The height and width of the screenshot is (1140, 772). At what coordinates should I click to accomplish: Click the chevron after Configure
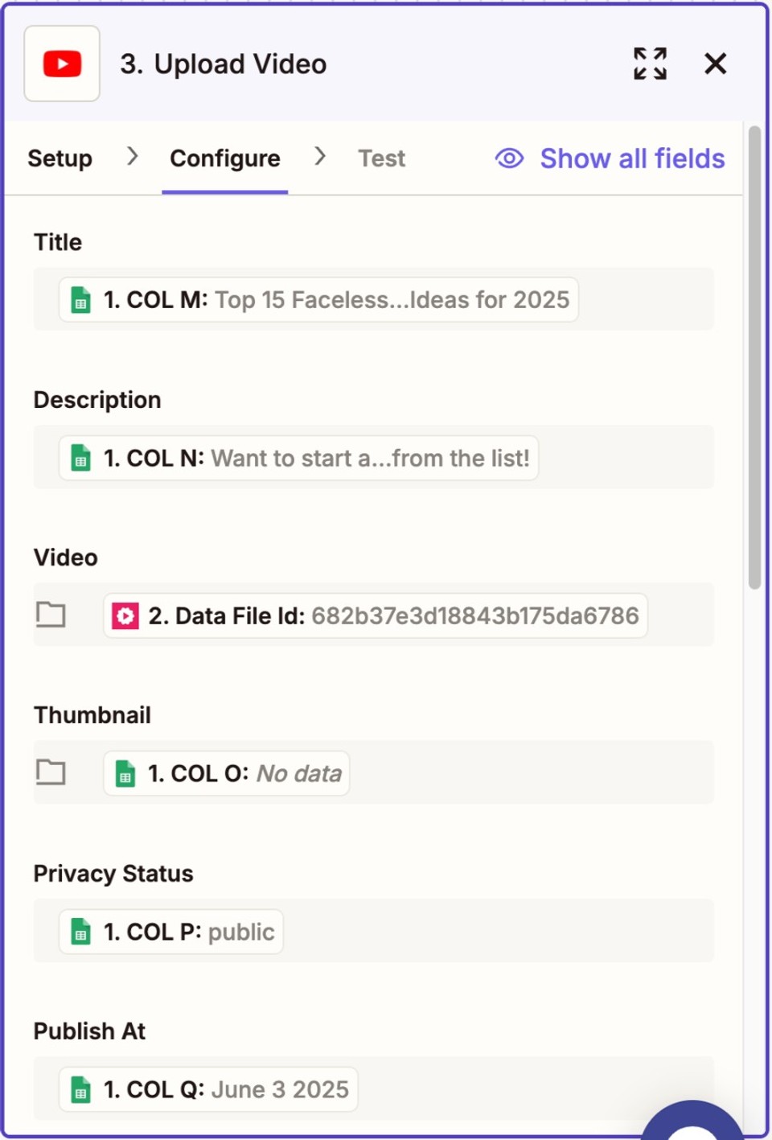pos(320,156)
